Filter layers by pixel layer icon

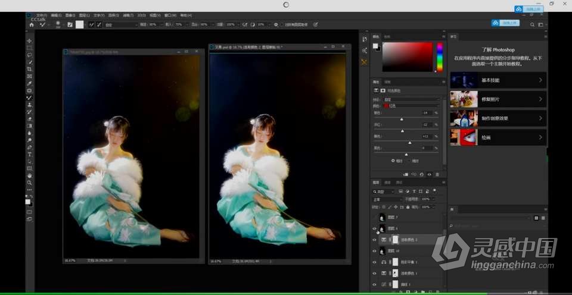tap(400, 192)
